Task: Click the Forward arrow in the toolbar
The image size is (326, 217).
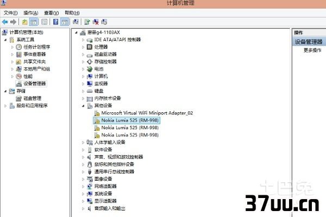Action: (13, 22)
